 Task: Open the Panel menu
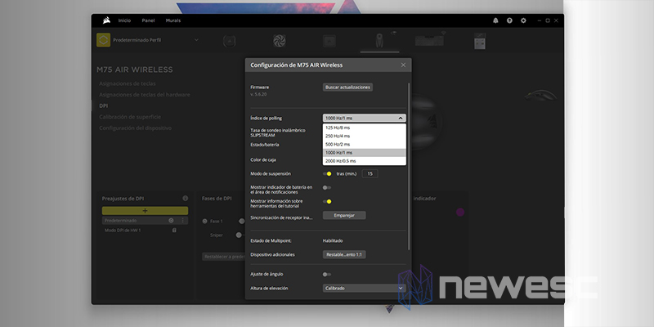(x=148, y=20)
